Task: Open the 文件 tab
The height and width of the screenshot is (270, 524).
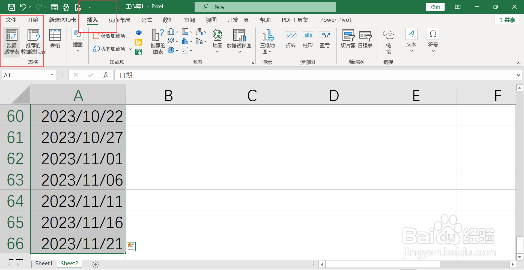Action: click(x=11, y=20)
